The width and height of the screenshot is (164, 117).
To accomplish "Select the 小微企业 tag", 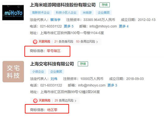I will [x=38, y=71].
